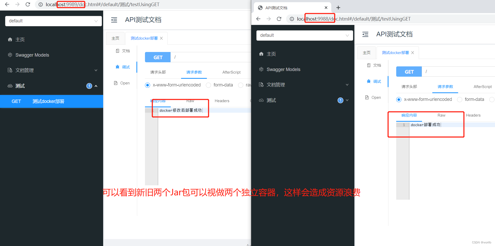Expand 文档管理 chevron in right sidebar
The width and height of the screenshot is (495, 246).
347,85
